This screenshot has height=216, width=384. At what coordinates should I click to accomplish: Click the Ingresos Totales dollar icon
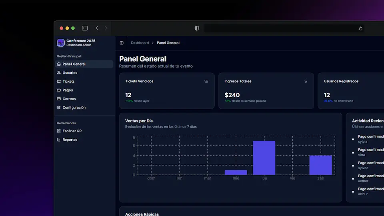[x=306, y=81]
